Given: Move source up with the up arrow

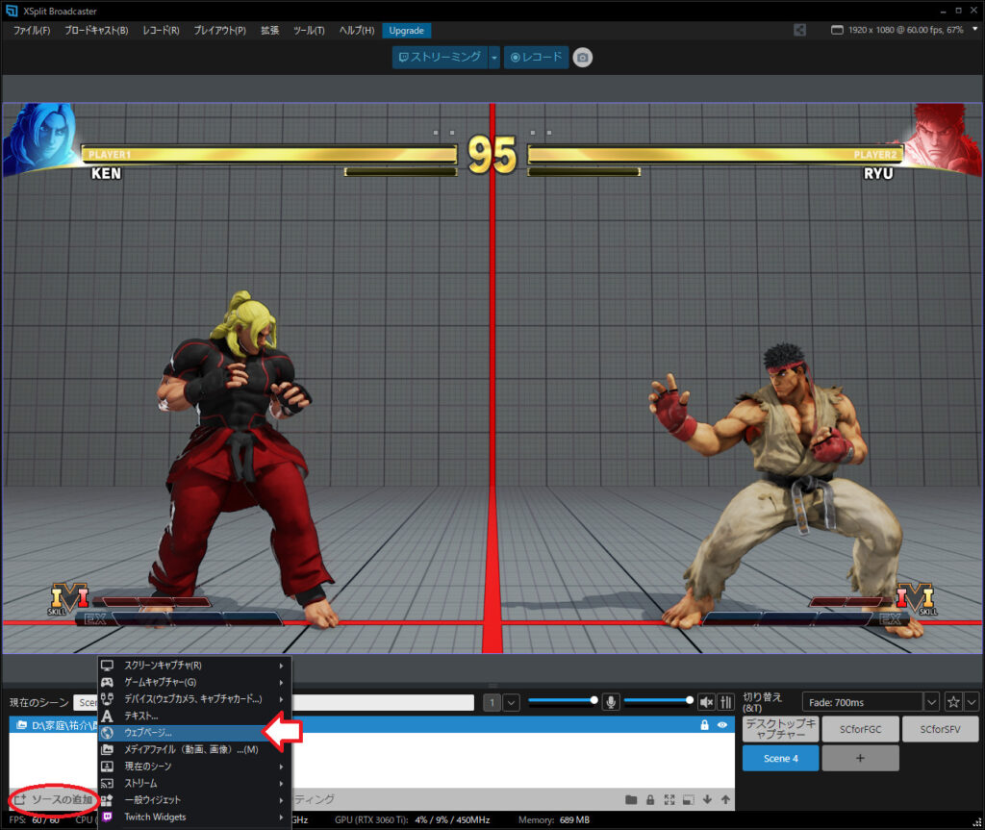Looking at the screenshot, I should tap(725, 799).
